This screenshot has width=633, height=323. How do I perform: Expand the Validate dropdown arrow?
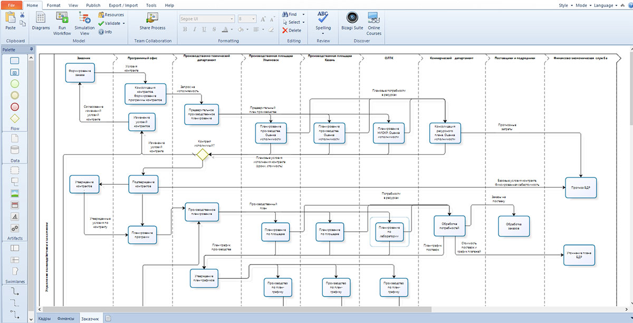point(123,23)
